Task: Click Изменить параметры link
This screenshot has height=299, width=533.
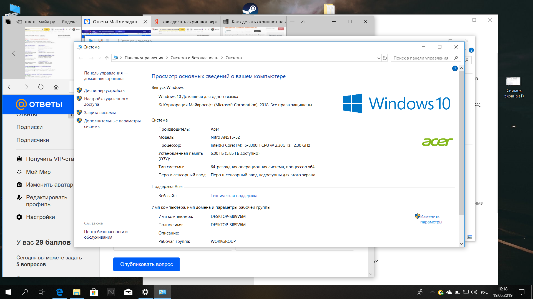Action: pyautogui.click(x=431, y=219)
